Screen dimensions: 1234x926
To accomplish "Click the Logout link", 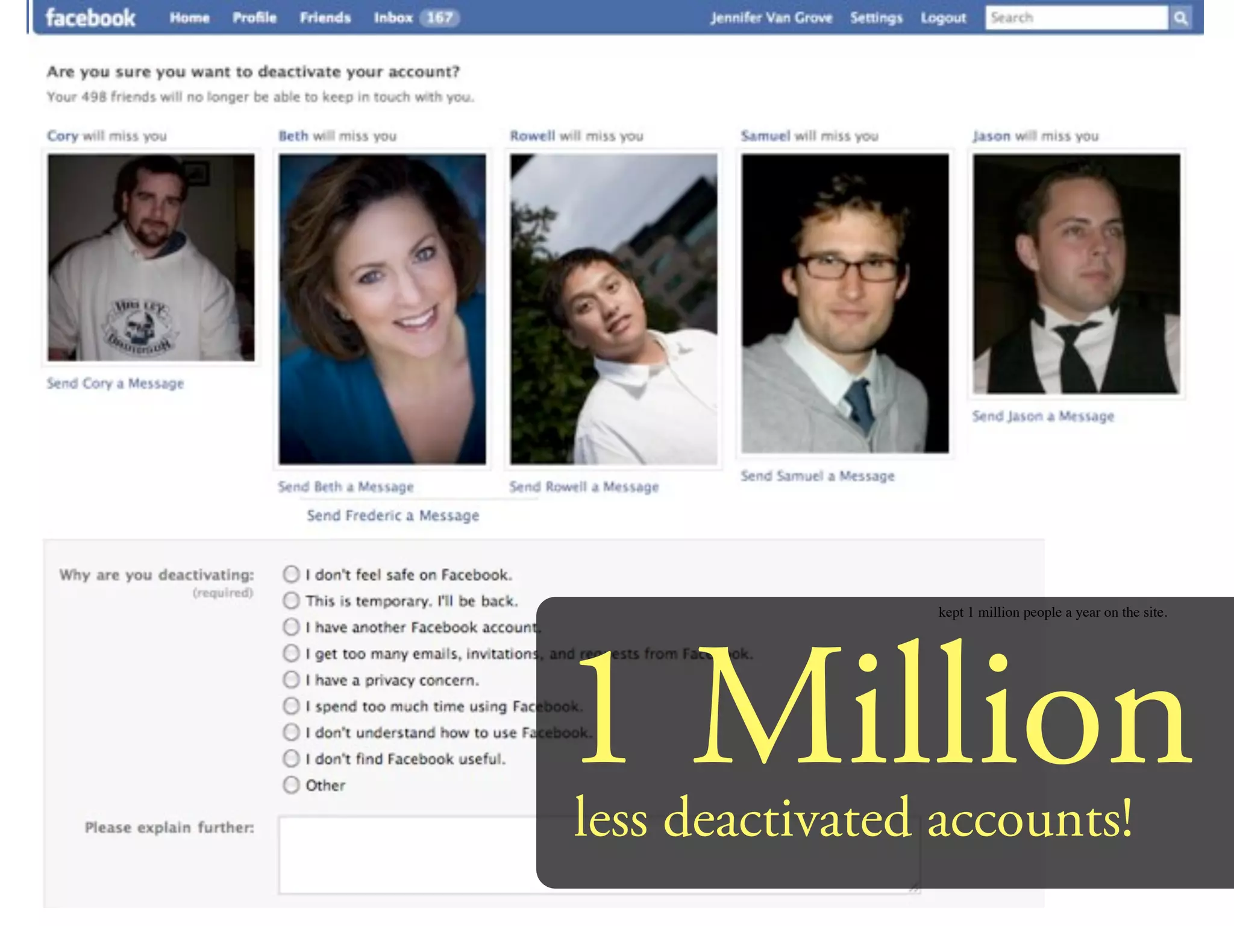I will [x=943, y=18].
